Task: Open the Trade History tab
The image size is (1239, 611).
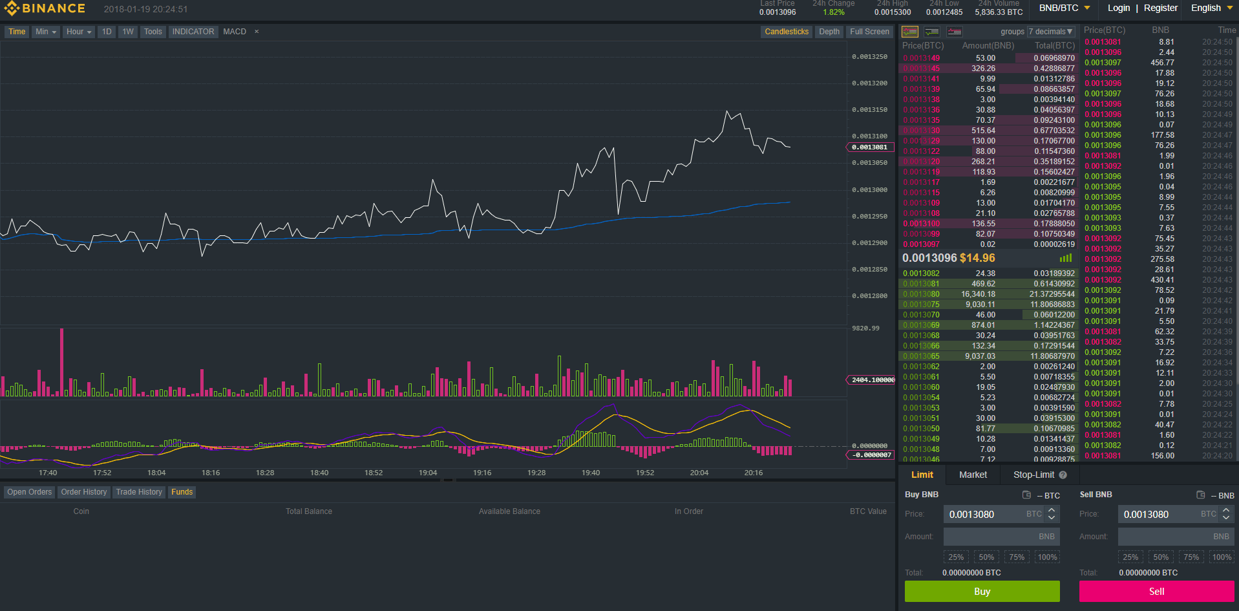Action: pyautogui.click(x=138, y=492)
